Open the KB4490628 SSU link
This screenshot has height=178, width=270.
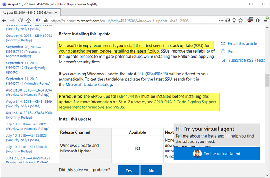click(157, 74)
